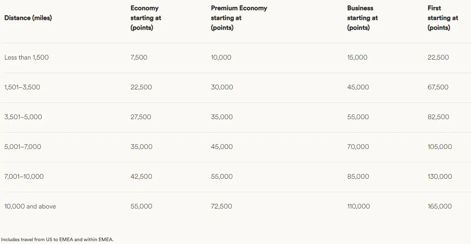Click the 30,000 Premium Economy value
Viewport: 471px width, 244px height.
click(x=222, y=87)
